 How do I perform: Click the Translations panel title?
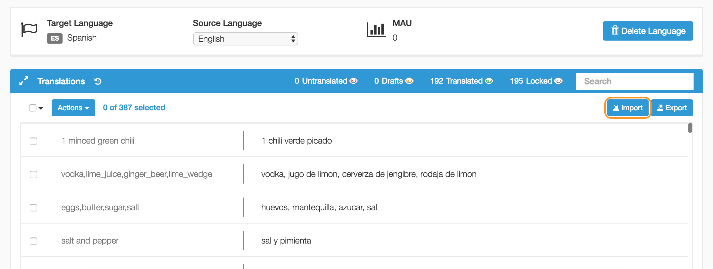61,81
